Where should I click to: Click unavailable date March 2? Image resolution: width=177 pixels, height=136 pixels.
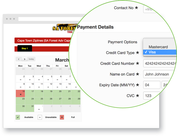click(20, 79)
